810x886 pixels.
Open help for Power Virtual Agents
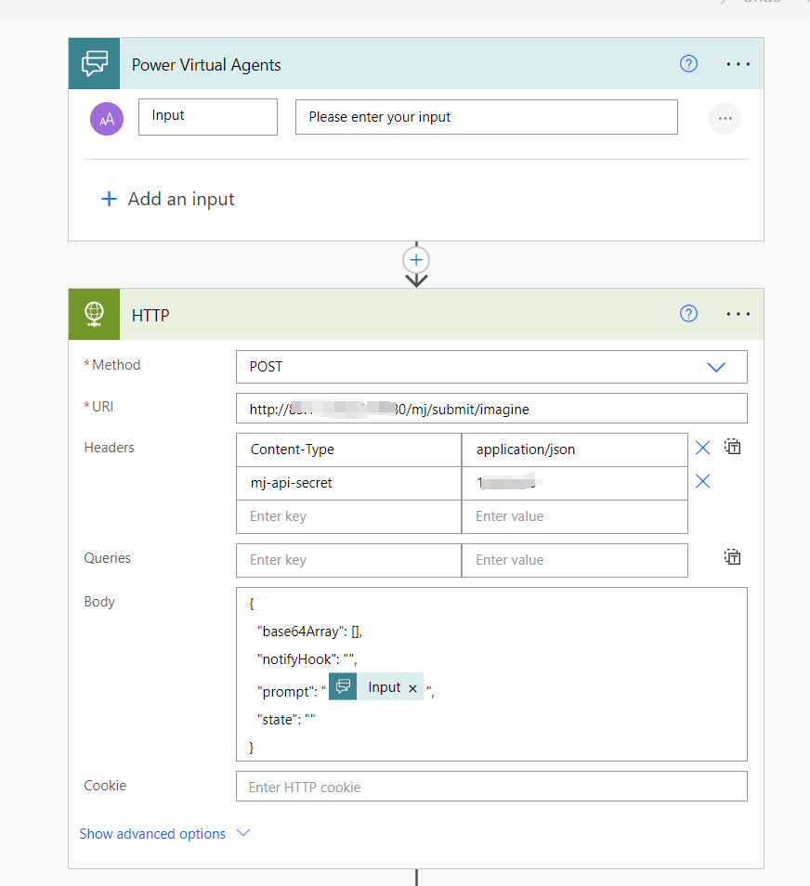(x=688, y=63)
